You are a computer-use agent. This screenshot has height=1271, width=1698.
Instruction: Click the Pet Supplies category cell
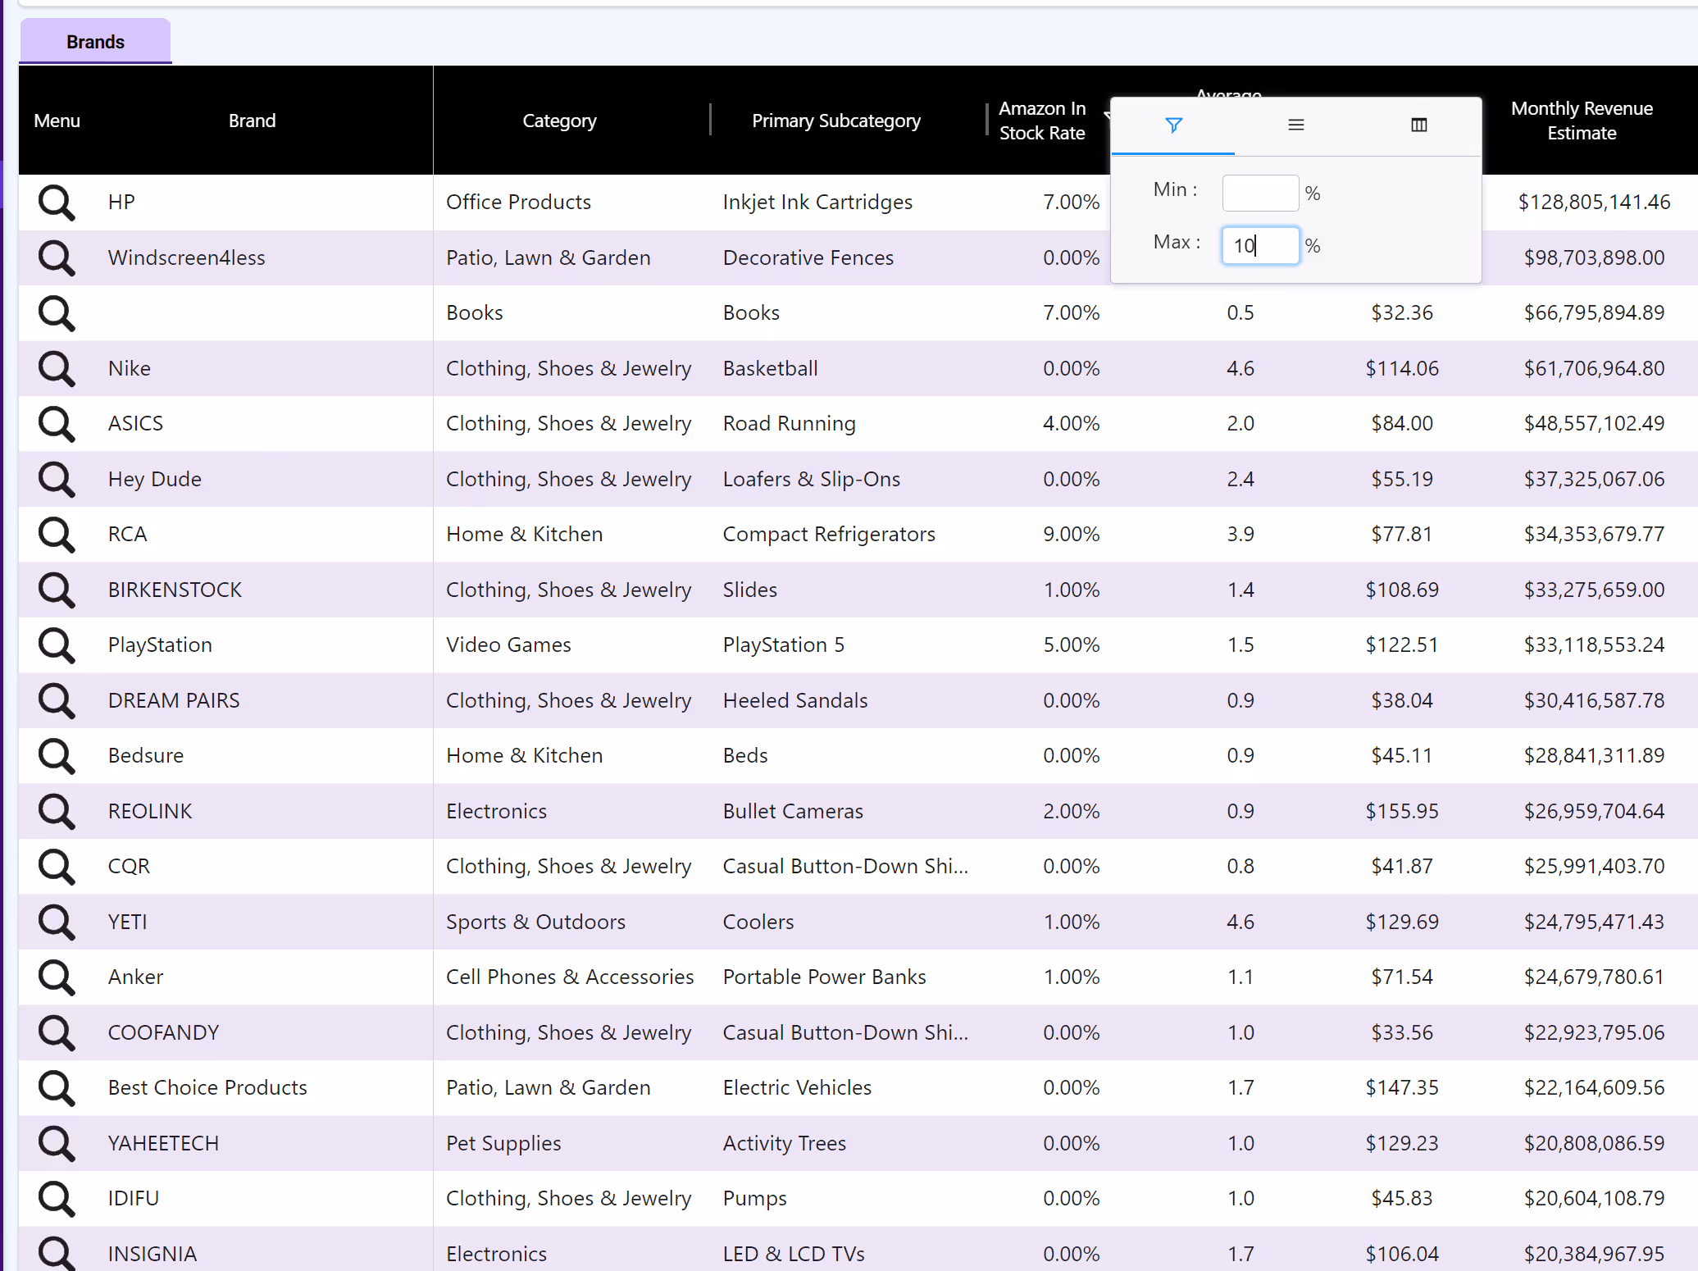click(x=503, y=1143)
